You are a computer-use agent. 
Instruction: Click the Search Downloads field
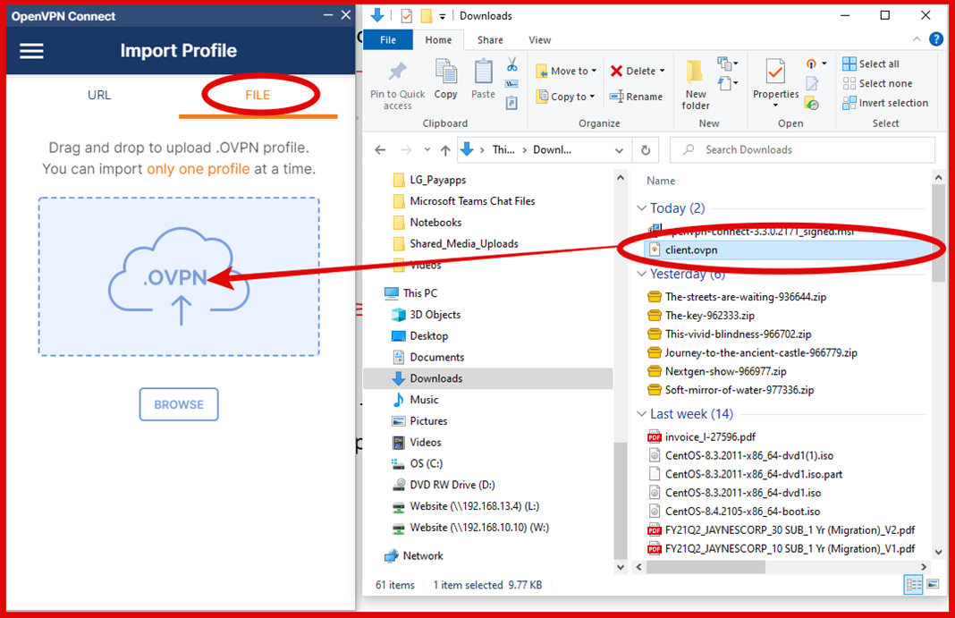pos(802,149)
